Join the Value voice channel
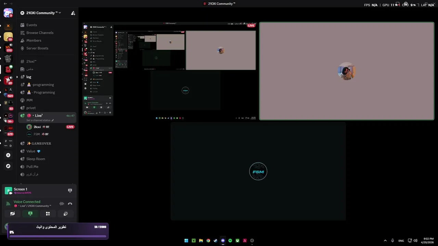 point(47,151)
